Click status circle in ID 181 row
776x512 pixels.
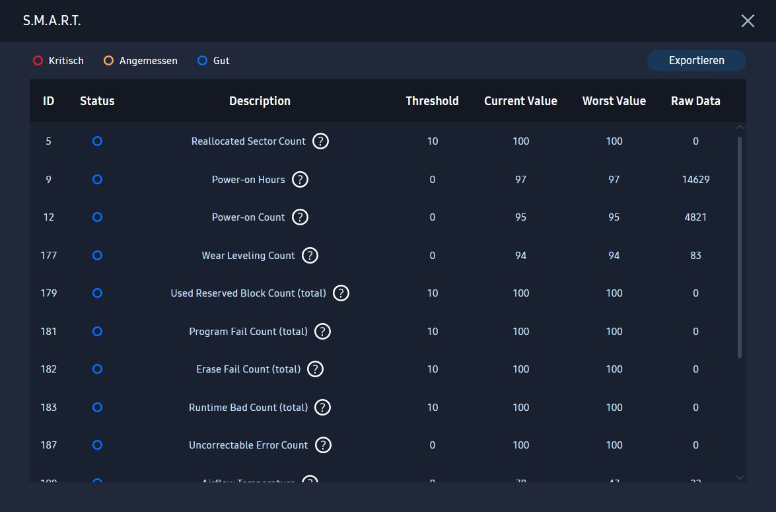[x=98, y=331]
